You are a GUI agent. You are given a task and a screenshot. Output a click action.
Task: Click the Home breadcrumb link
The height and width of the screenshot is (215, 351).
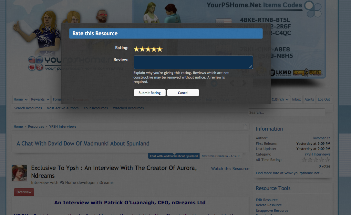coord(18,126)
